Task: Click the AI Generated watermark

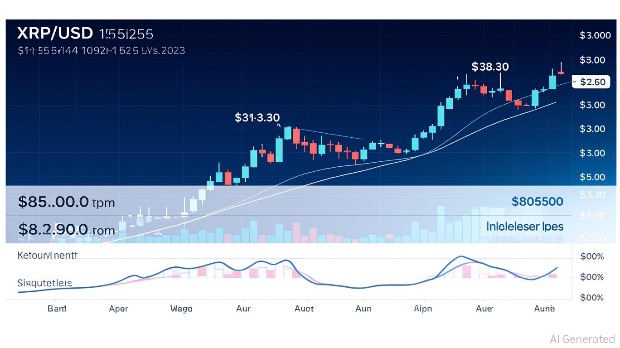Action: tap(582, 339)
